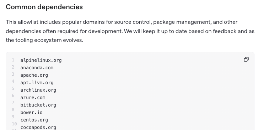Viewport: 258px width, 130px height.
Task: Click the centos.org line
Action: [x=34, y=120]
